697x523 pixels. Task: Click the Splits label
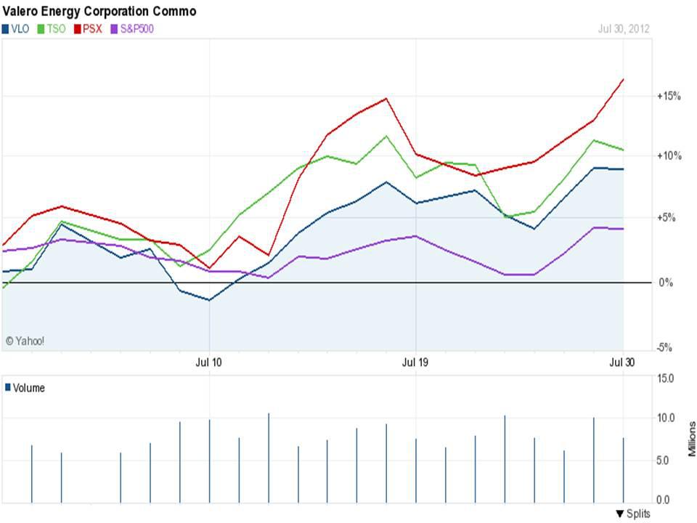click(x=639, y=514)
